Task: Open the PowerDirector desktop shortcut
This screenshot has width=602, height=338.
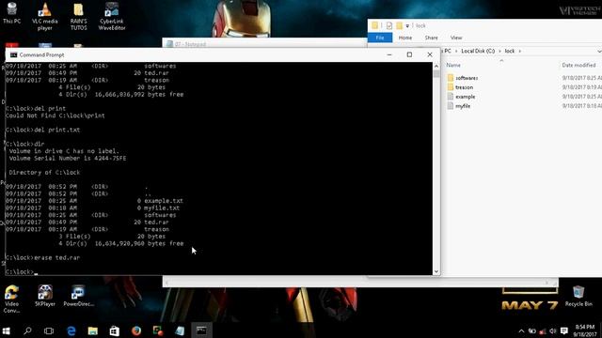Action: pos(78,296)
